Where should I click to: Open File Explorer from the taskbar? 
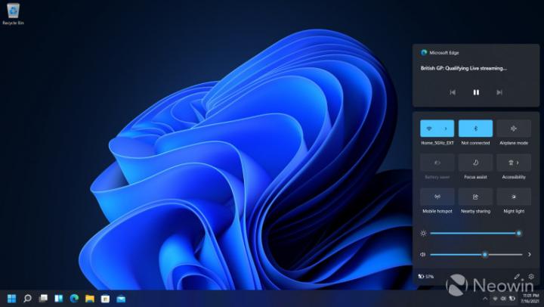(90, 299)
